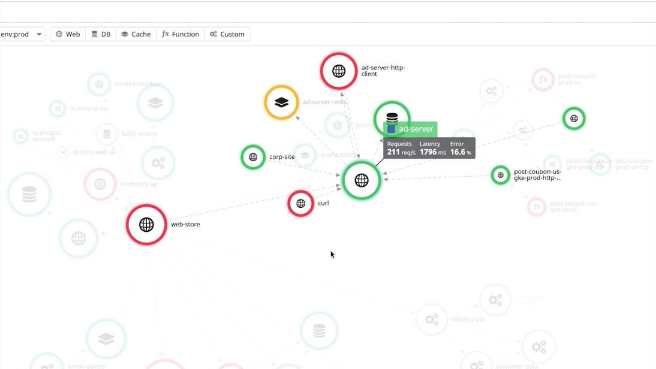
Task: Click the hovered ad-server web node
Action: 362,180
